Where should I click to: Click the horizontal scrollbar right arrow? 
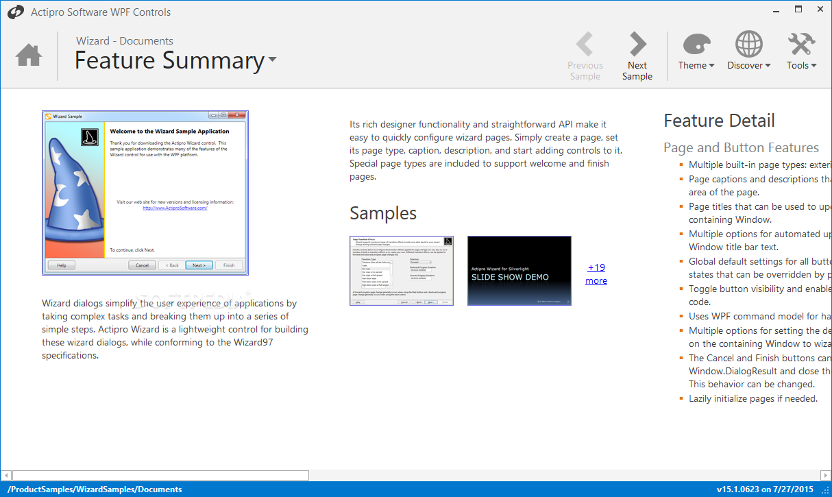click(x=825, y=475)
